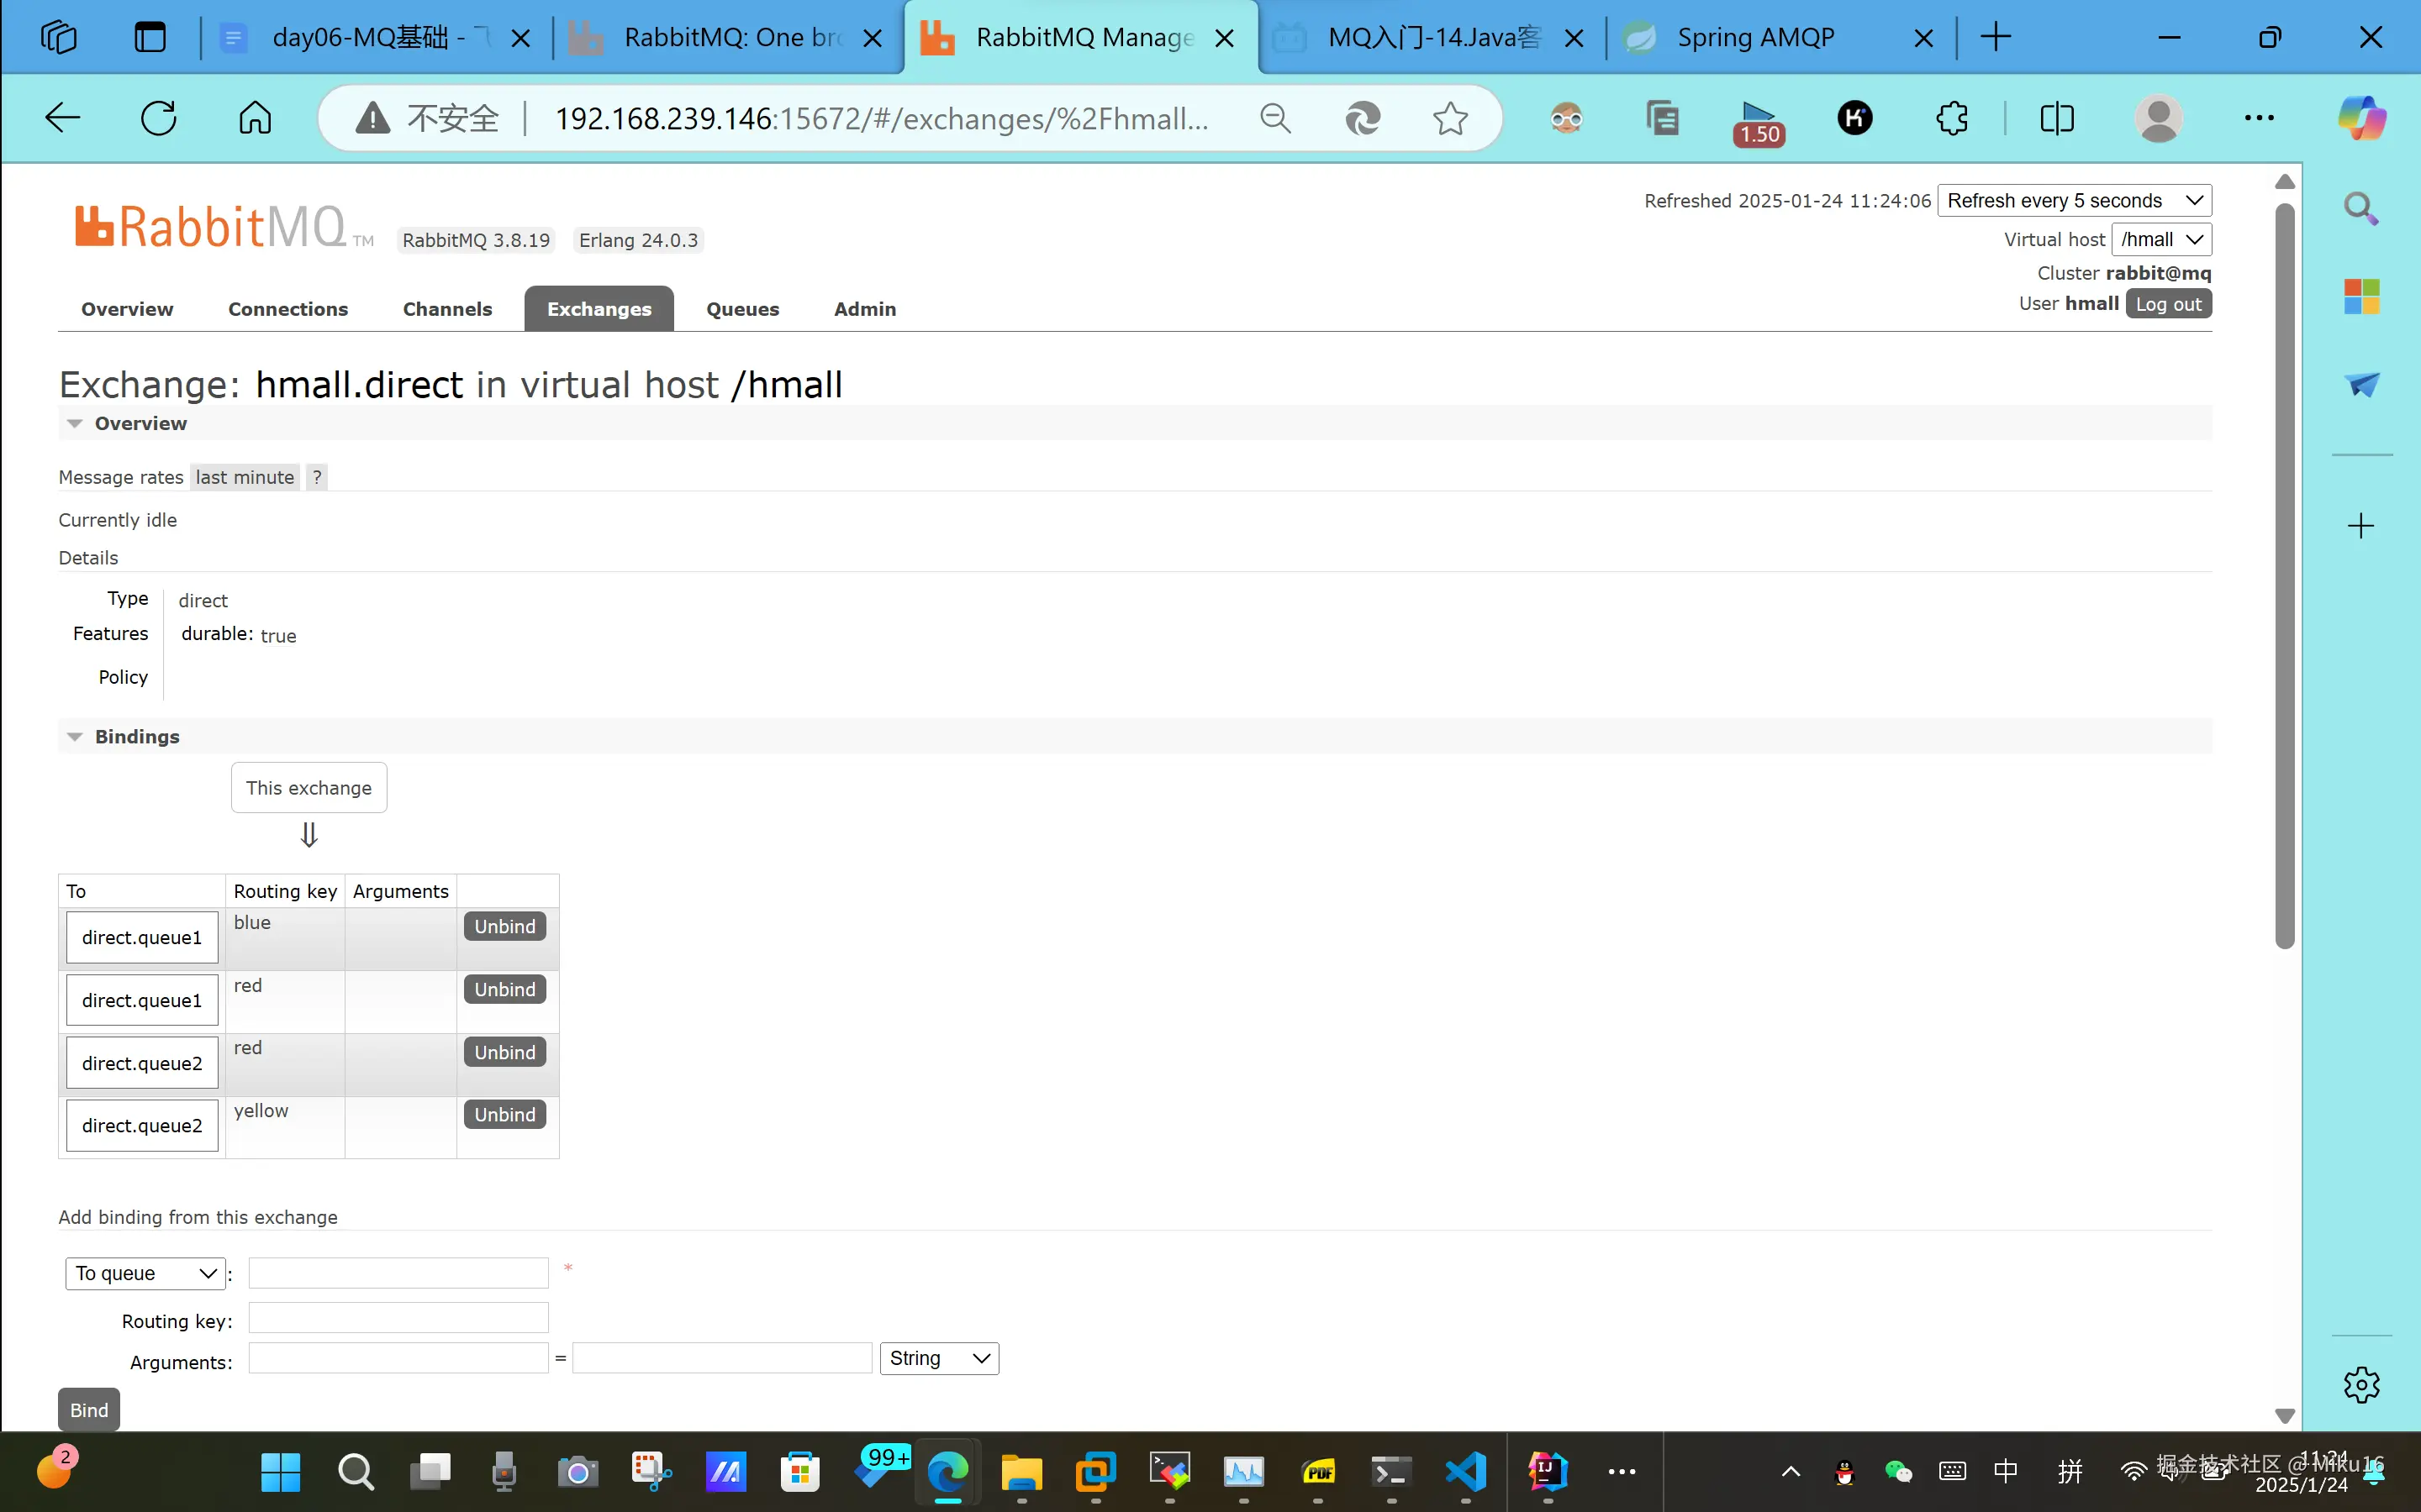
Task: Open the Refresh every 5 seconds dropdown
Action: (2074, 200)
